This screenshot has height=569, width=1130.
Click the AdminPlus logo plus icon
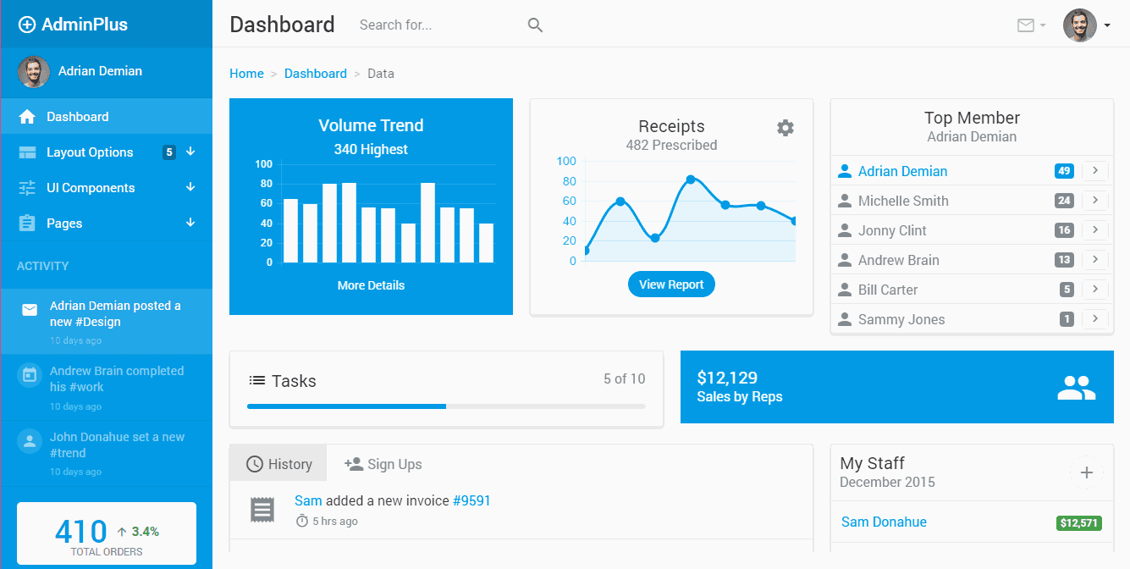point(27,25)
